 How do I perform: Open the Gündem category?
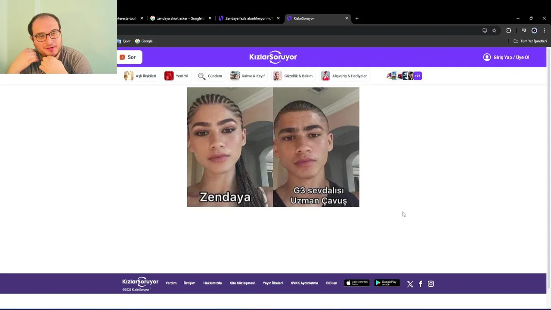(x=210, y=76)
